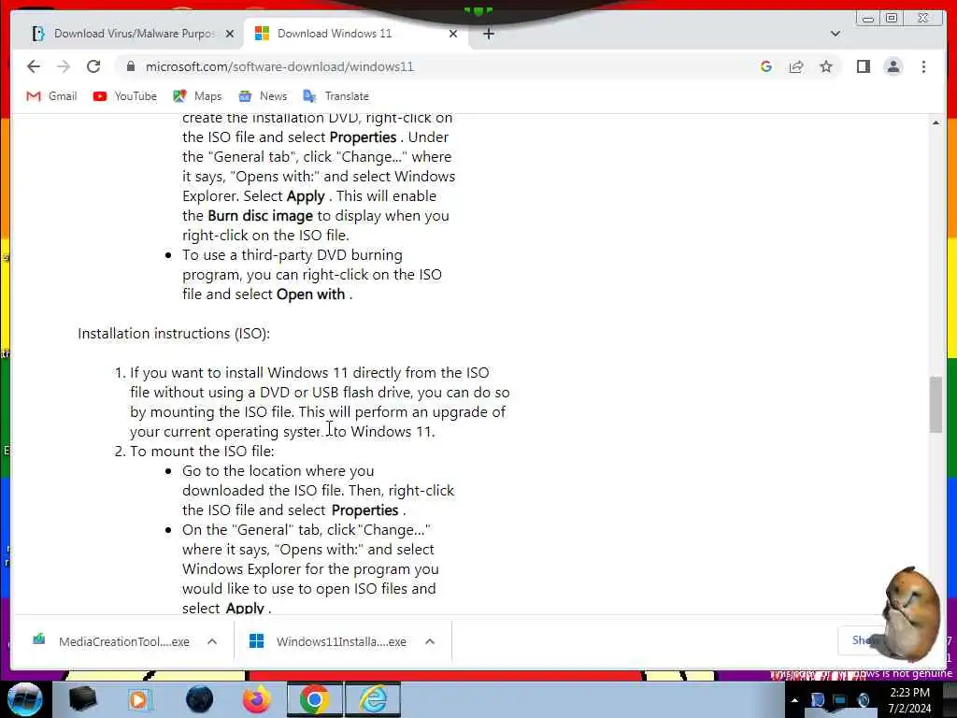This screenshot has width=957, height=718.
Task: Launch Firefox from the taskbar
Action: 257,699
